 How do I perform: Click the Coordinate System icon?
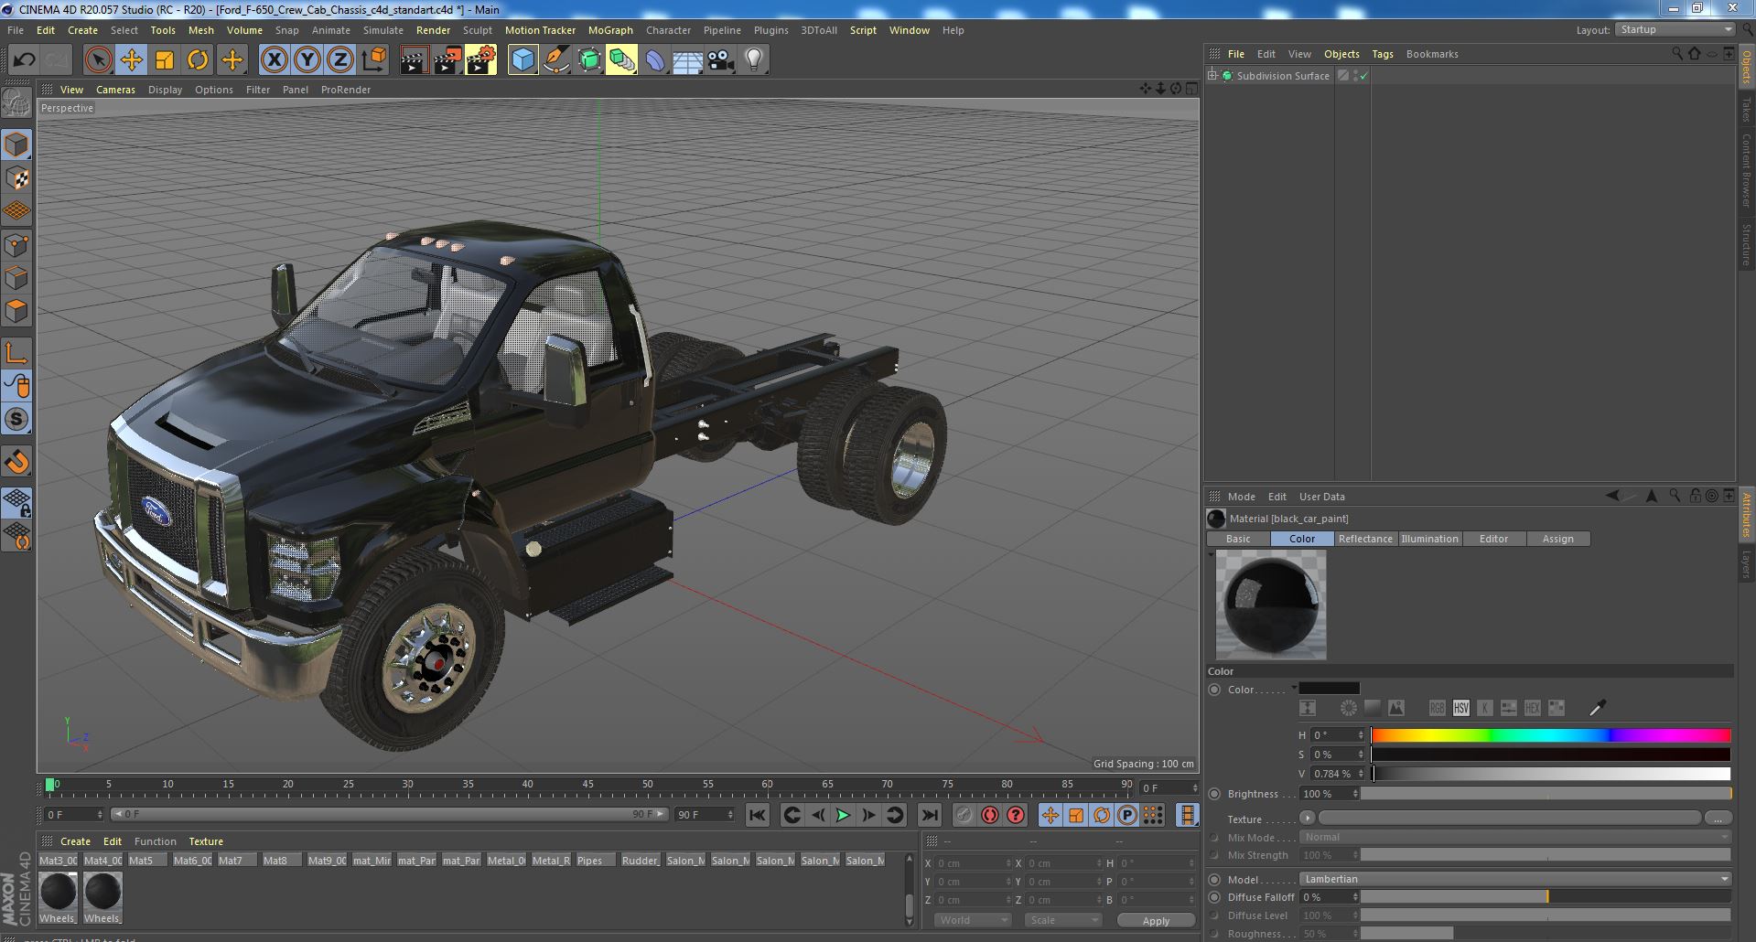point(373,60)
